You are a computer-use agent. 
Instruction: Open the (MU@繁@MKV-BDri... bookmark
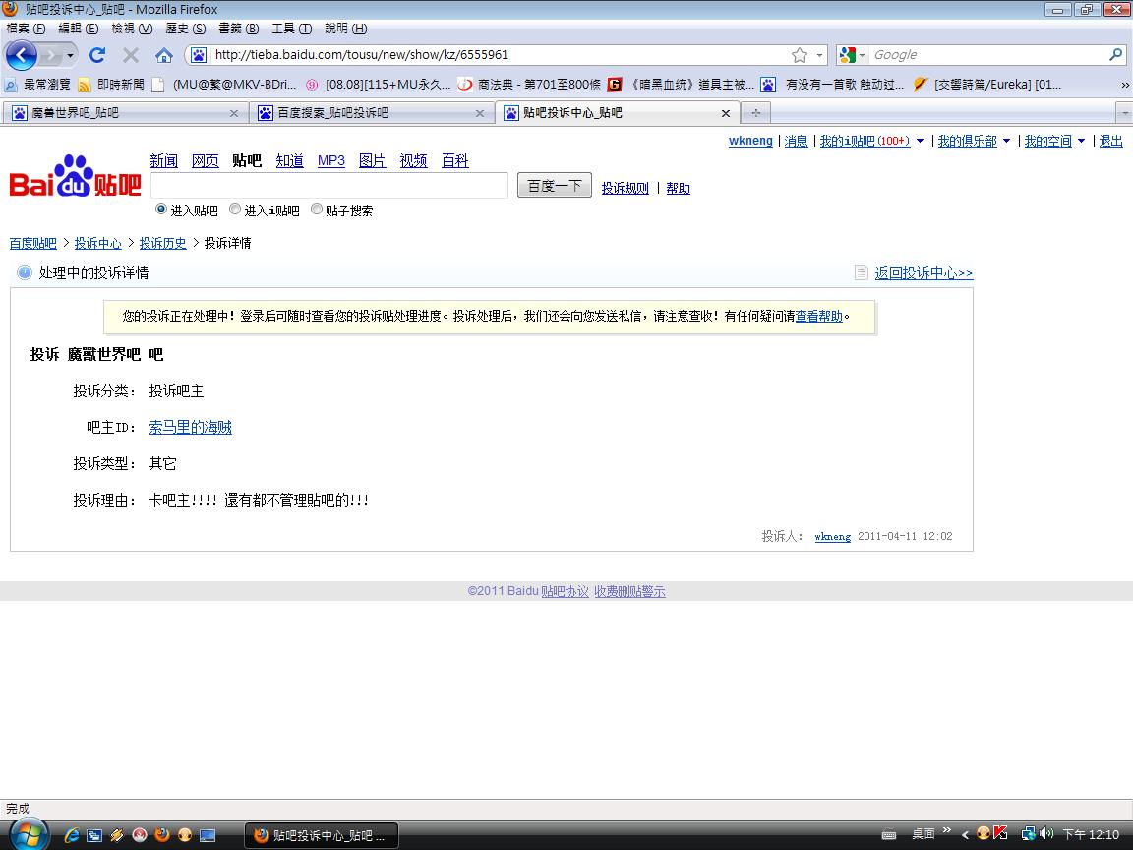(224, 85)
